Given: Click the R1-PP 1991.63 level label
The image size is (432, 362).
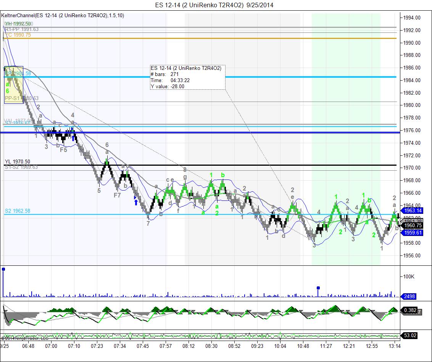Looking at the screenshot, I should tap(22, 29).
